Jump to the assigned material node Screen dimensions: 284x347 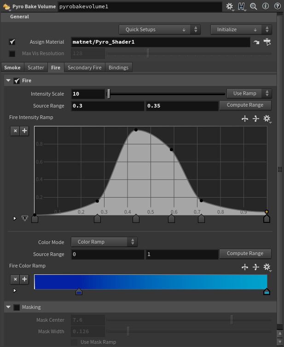[x=256, y=42]
